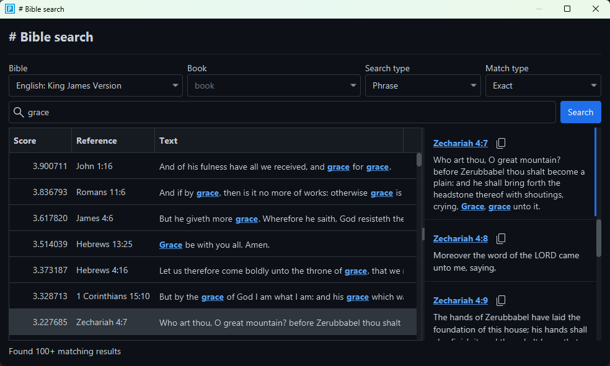Viewport: 610px width, 366px height.
Task: Click the search text field containing grace
Action: coord(285,112)
